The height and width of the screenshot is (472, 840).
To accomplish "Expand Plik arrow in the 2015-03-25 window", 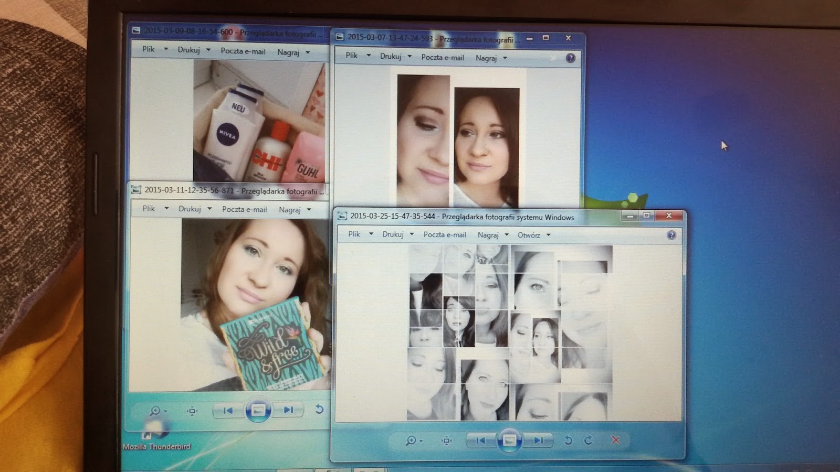I will click(371, 234).
